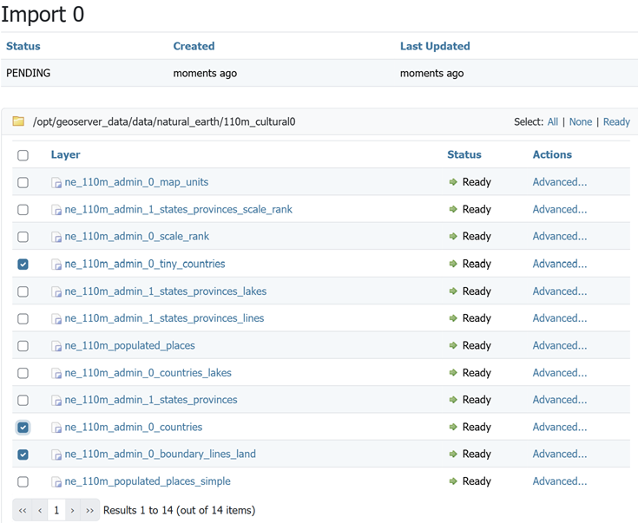Click the layer icon beside ne_110m_admin_0_boundary_lines_land
This screenshot has width=638, height=523.
pyautogui.click(x=56, y=454)
